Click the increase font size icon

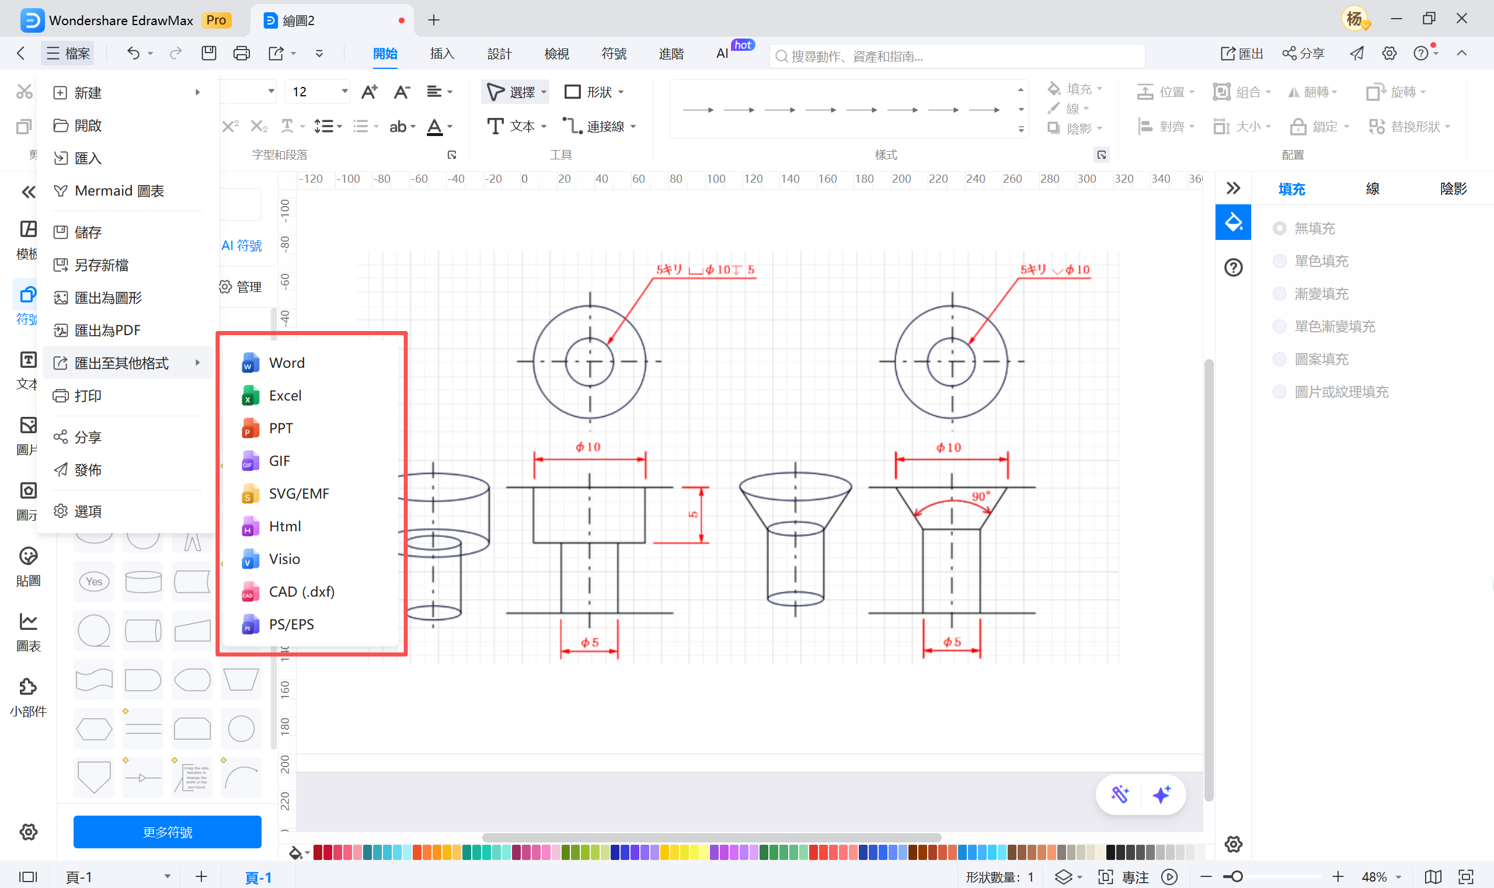pyautogui.click(x=369, y=92)
